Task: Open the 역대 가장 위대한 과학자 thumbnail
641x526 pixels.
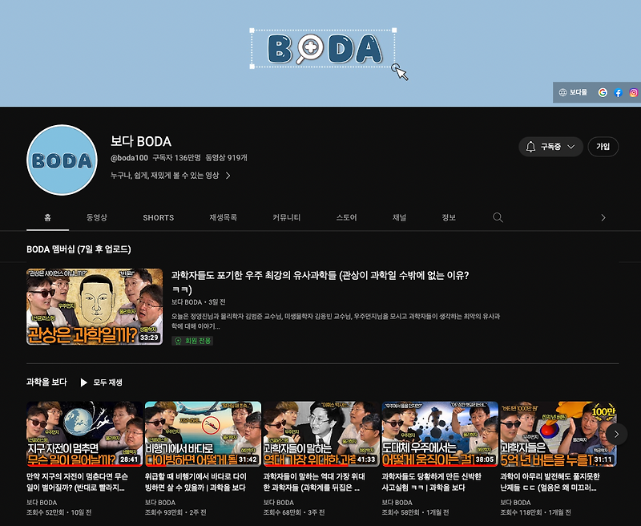Action: [321, 434]
